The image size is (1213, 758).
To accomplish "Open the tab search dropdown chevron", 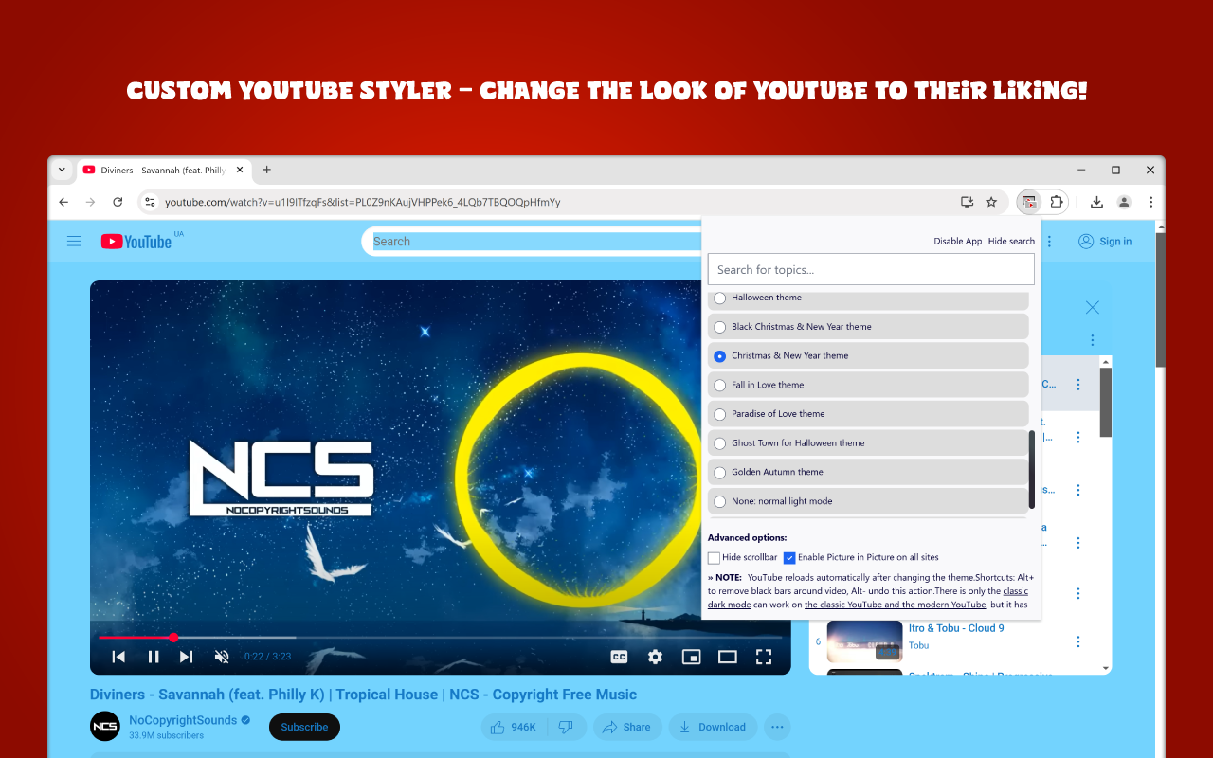I will point(62,170).
